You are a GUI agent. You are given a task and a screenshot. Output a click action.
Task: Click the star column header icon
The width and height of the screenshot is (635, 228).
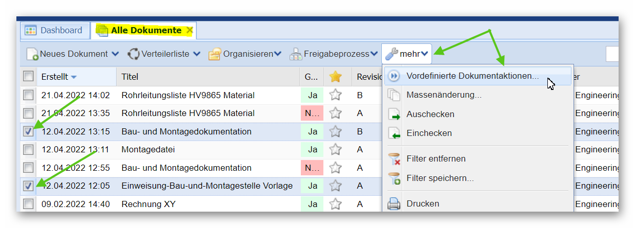336,77
